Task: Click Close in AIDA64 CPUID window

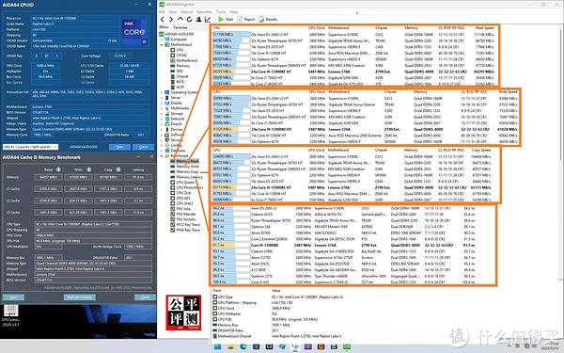Action: point(143,147)
